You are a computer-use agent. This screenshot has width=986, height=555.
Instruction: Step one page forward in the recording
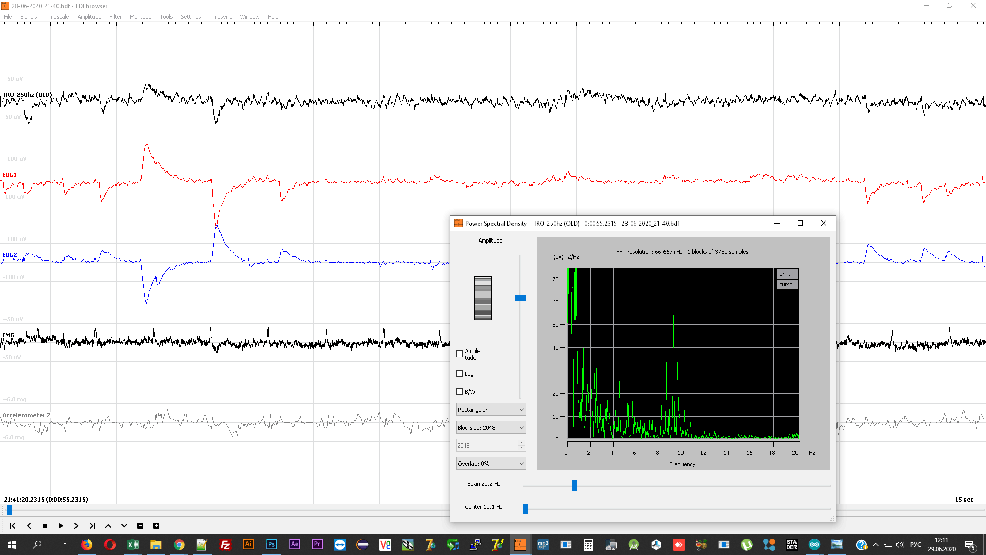(x=76, y=526)
